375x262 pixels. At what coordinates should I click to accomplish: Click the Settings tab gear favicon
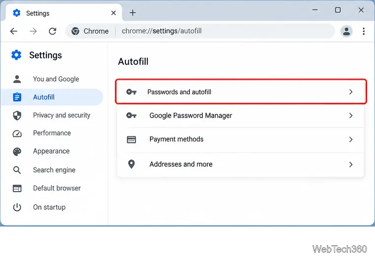(x=16, y=13)
